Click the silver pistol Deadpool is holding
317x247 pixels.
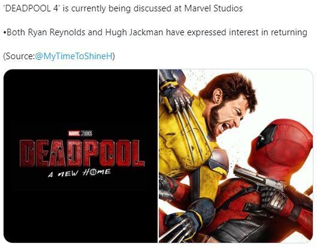260,179
